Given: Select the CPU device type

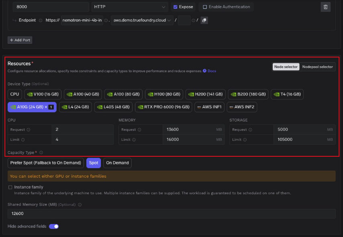Looking at the screenshot, I should tap(14, 94).
